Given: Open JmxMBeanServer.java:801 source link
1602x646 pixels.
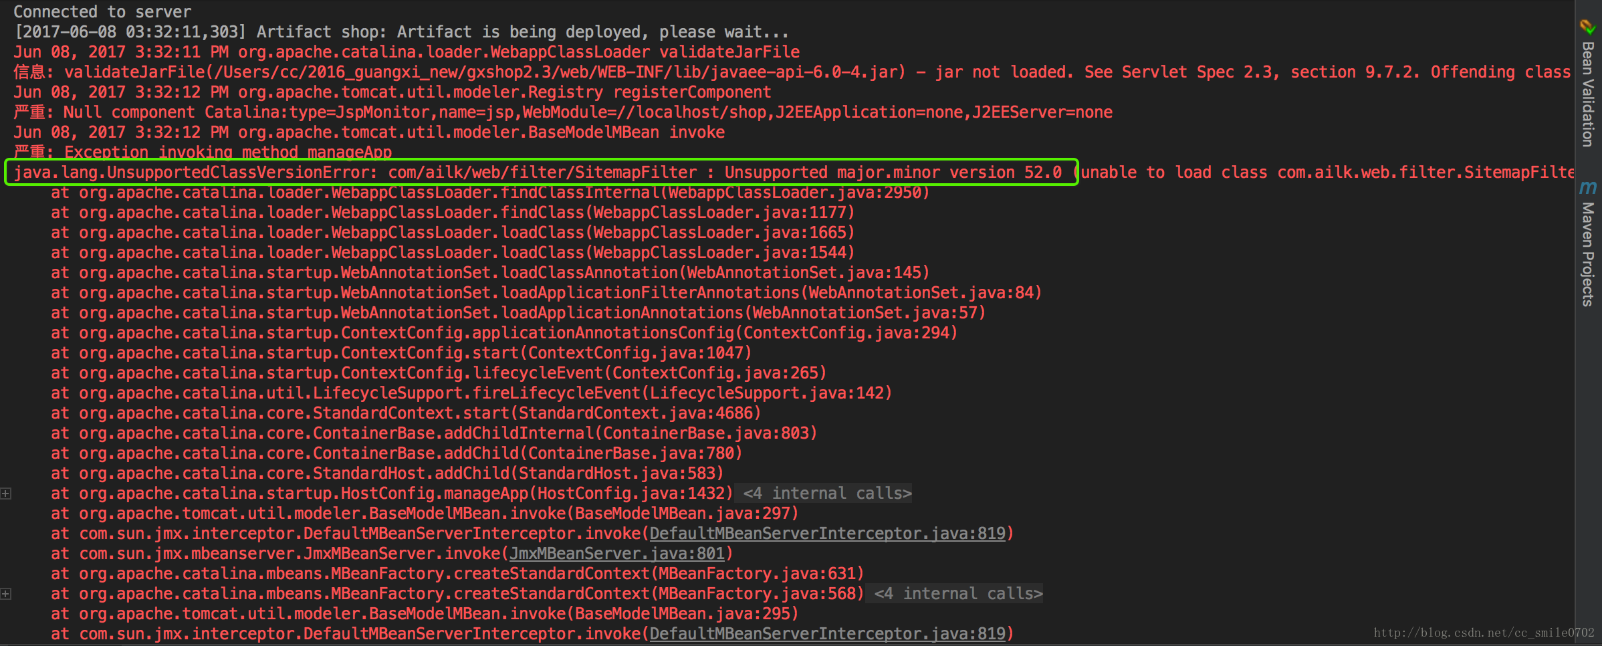Looking at the screenshot, I should [x=617, y=554].
